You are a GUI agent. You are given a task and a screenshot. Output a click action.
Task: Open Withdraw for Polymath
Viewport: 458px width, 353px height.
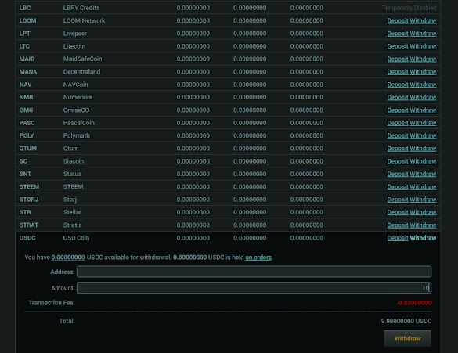tap(423, 135)
